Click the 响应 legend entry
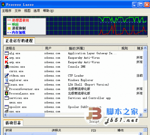Image resolution: width=150 pixels, height=135 pixels. click(x=13, y=24)
